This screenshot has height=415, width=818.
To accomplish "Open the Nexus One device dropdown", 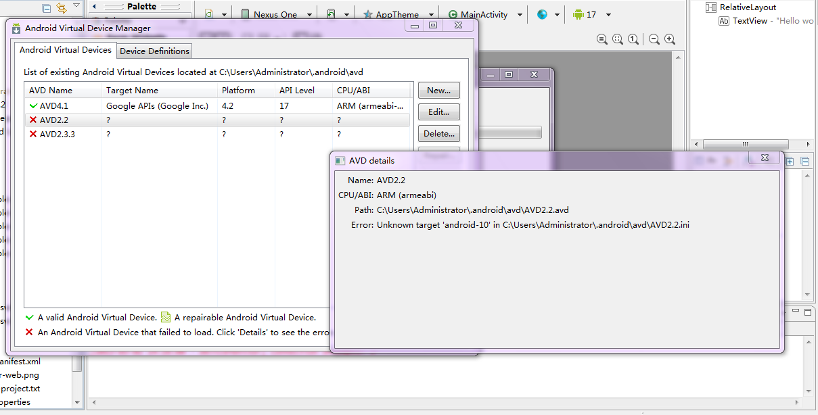I will point(309,15).
